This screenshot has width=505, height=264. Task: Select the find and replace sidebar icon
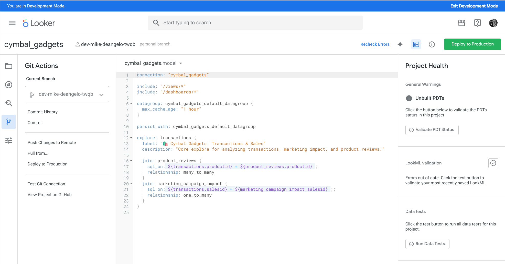[x=8, y=103]
